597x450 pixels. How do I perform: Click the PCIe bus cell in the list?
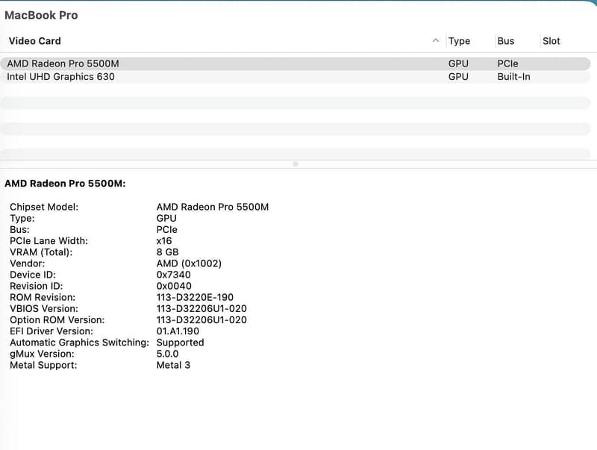(x=507, y=63)
